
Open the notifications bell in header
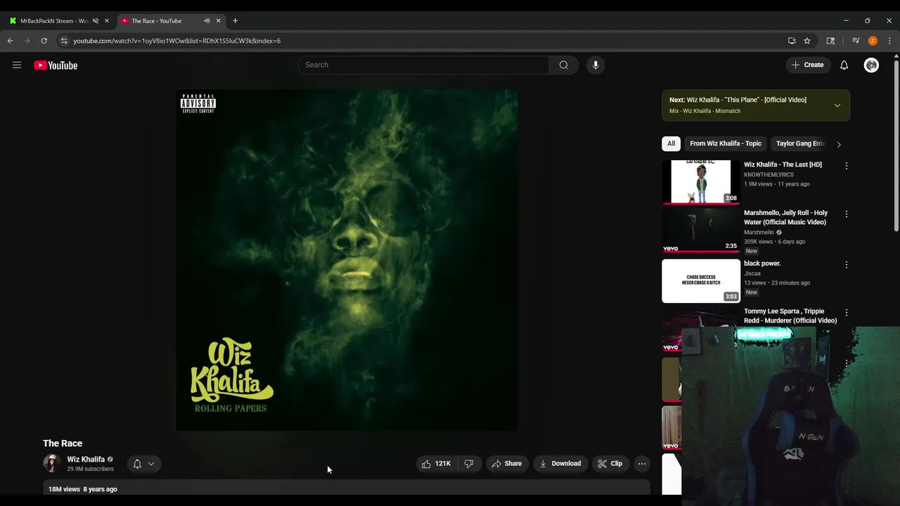click(x=844, y=65)
